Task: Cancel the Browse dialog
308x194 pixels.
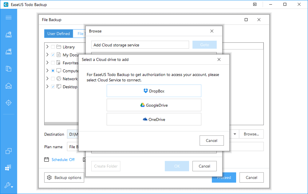Action: coord(204,166)
